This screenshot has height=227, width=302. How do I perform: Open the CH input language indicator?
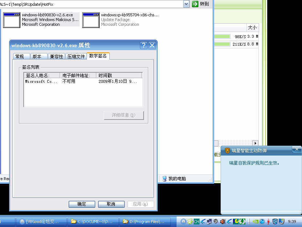click(196, 222)
